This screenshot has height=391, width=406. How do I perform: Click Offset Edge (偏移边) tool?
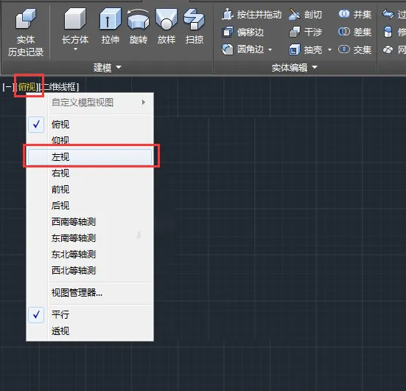coord(242,32)
